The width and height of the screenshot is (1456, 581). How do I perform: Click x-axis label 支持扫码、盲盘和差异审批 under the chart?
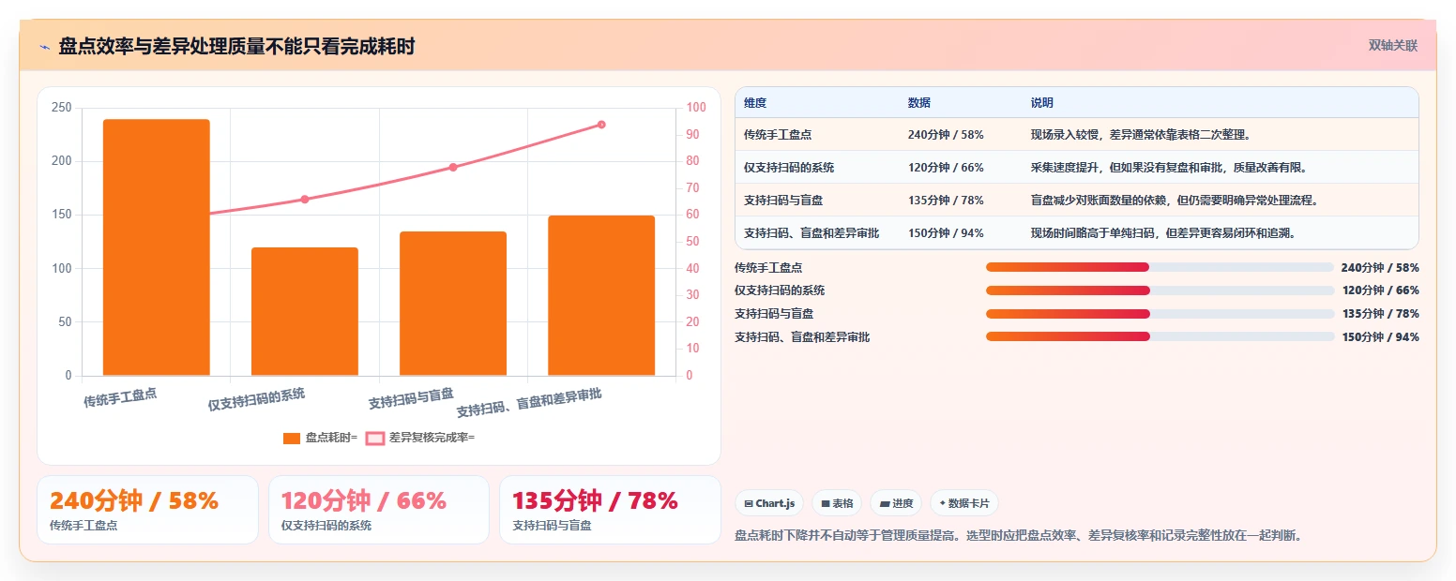click(530, 404)
